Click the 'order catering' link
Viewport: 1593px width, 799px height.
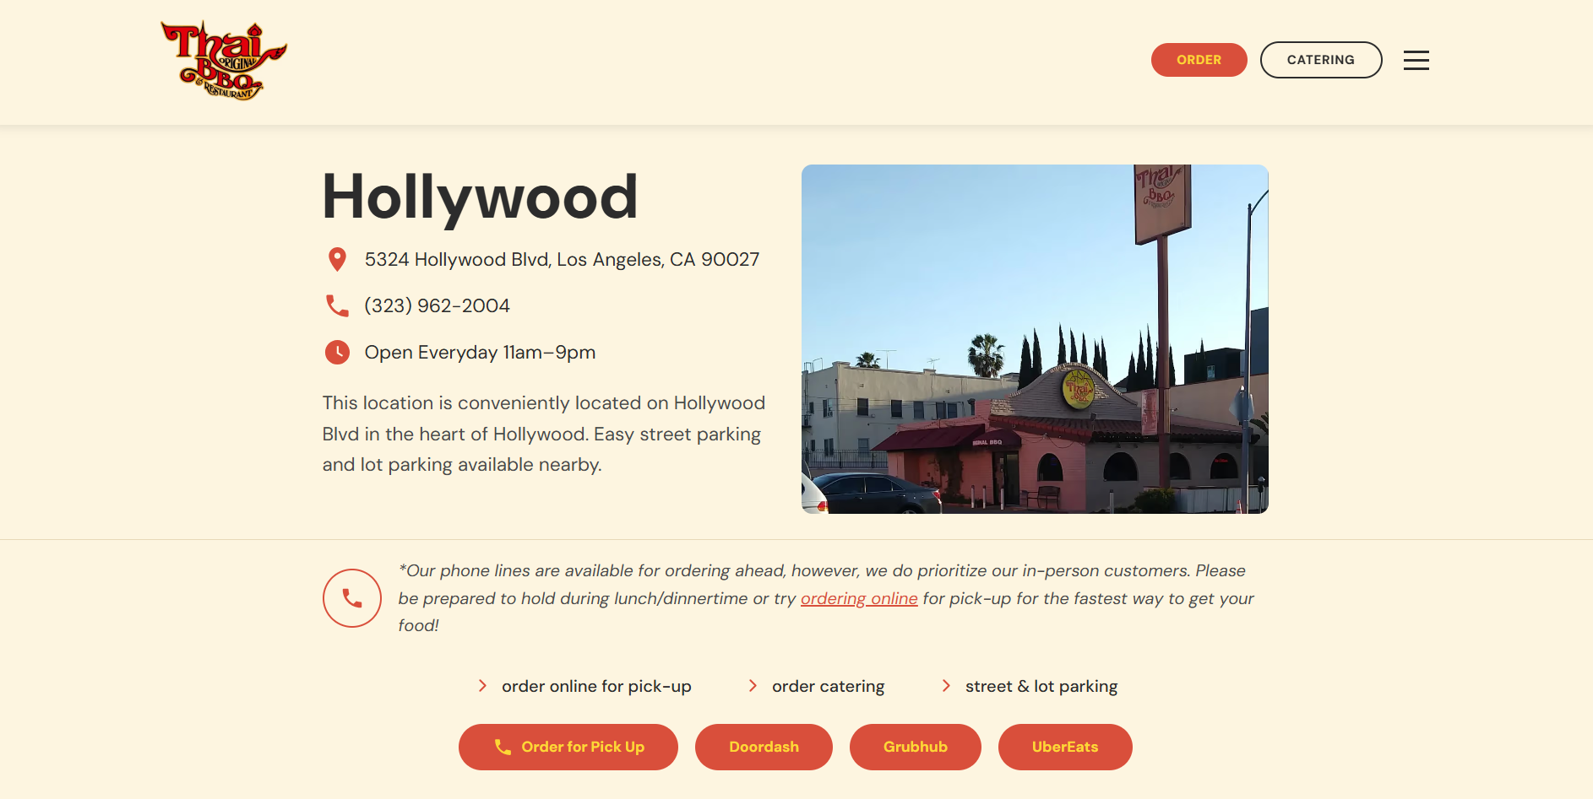[828, 686]
